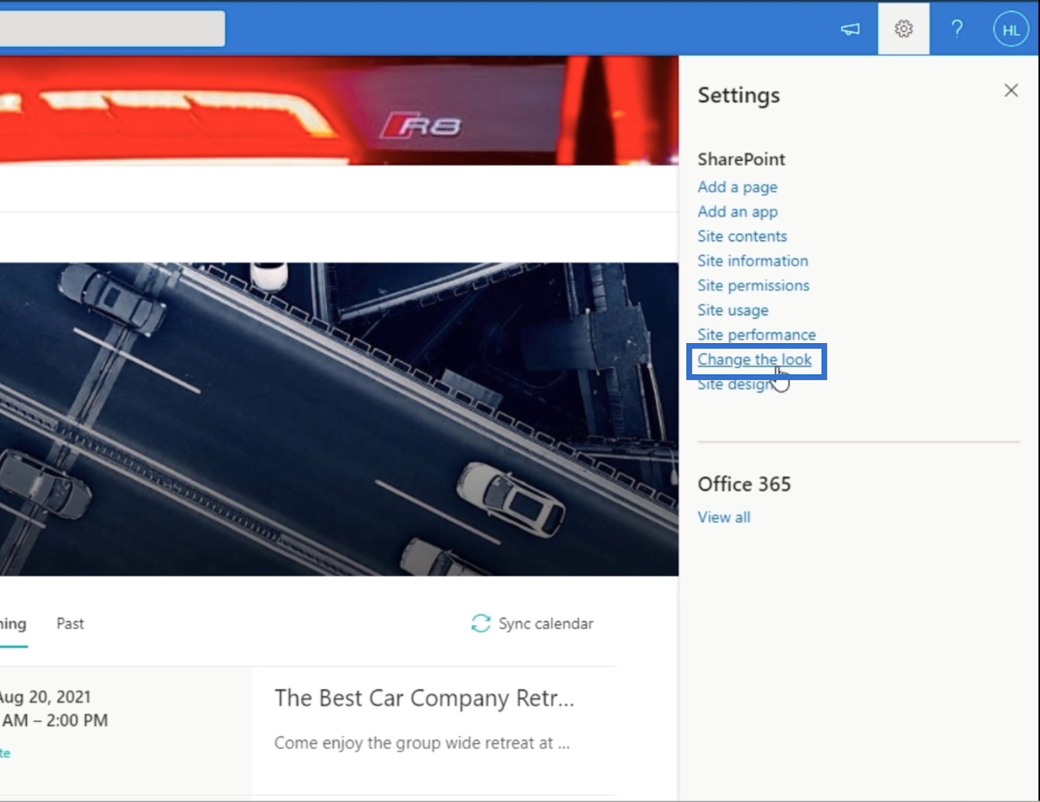Click the event description 'Come enjoy the group wide retreat'
The height and width of the screenshot is (802, 1040).
(422, 743)
